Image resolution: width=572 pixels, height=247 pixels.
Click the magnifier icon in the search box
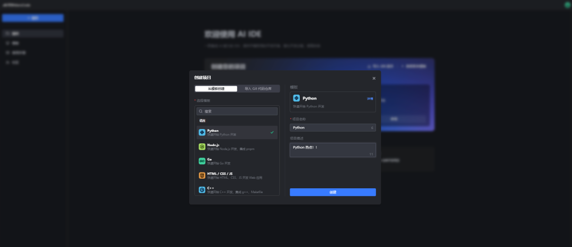pos(201,111)
